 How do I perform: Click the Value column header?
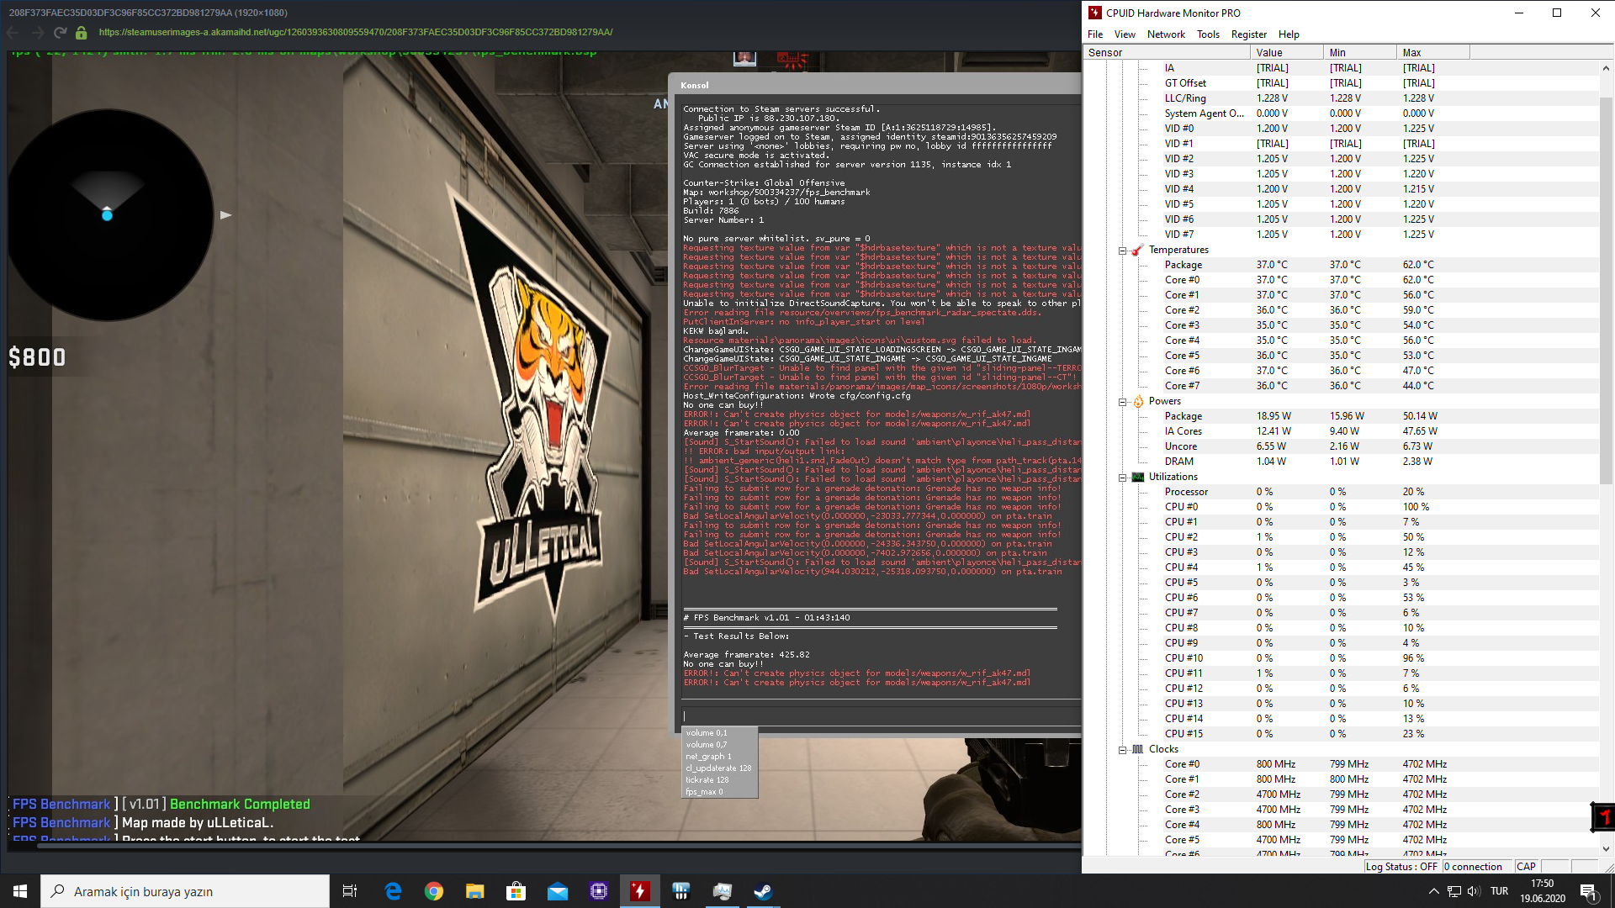1287,52
